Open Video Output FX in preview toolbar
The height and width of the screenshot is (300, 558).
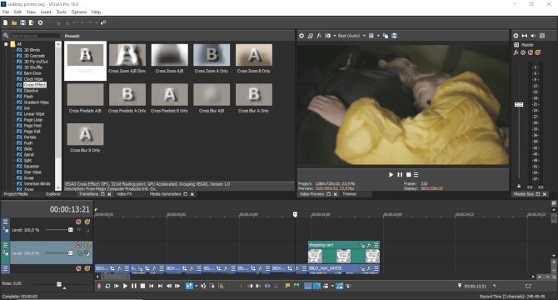pyautogui.click(x=319, y=36)
